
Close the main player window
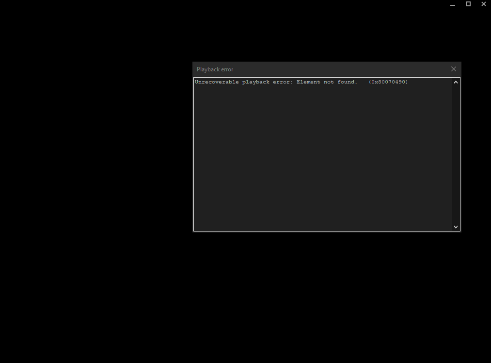pyautogui.click(x=483, y=4)
